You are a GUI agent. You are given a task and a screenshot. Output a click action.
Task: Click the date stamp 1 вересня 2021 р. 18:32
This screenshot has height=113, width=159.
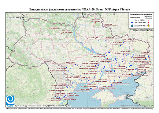[17, 18]
